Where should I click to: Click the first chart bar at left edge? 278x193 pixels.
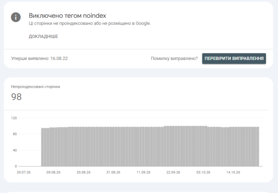[43, 147]
